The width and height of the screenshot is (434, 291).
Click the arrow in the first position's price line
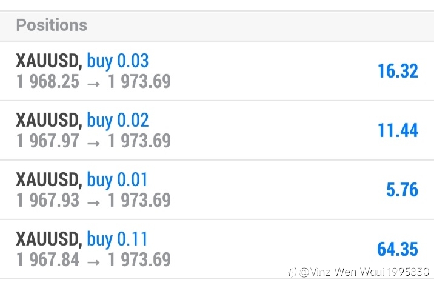point(93,84)
